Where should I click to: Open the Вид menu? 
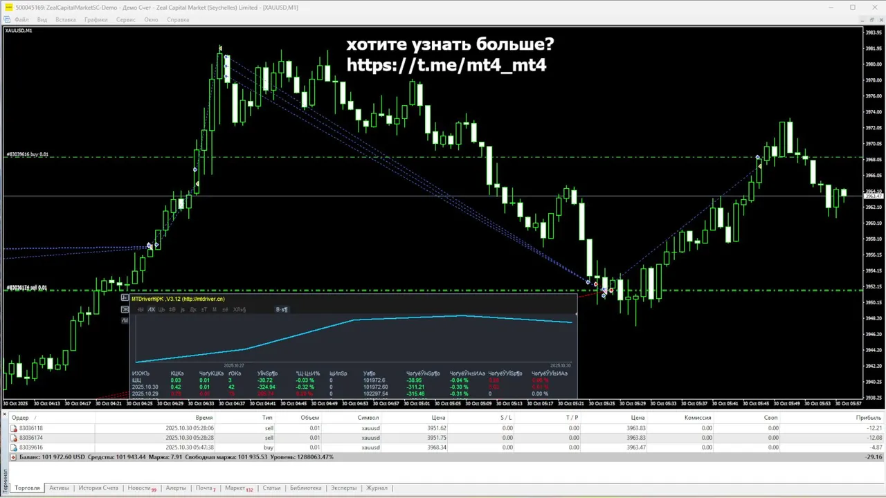(x=42, y=20)
